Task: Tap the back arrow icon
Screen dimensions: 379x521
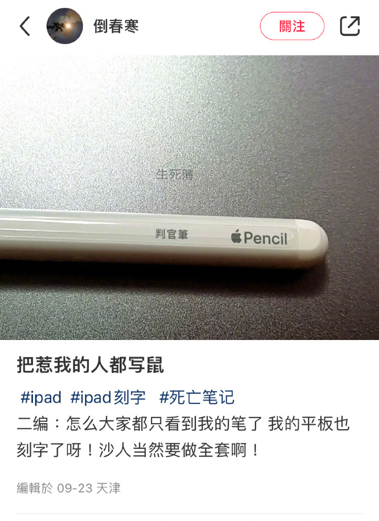Action: (x=25, y=26)
